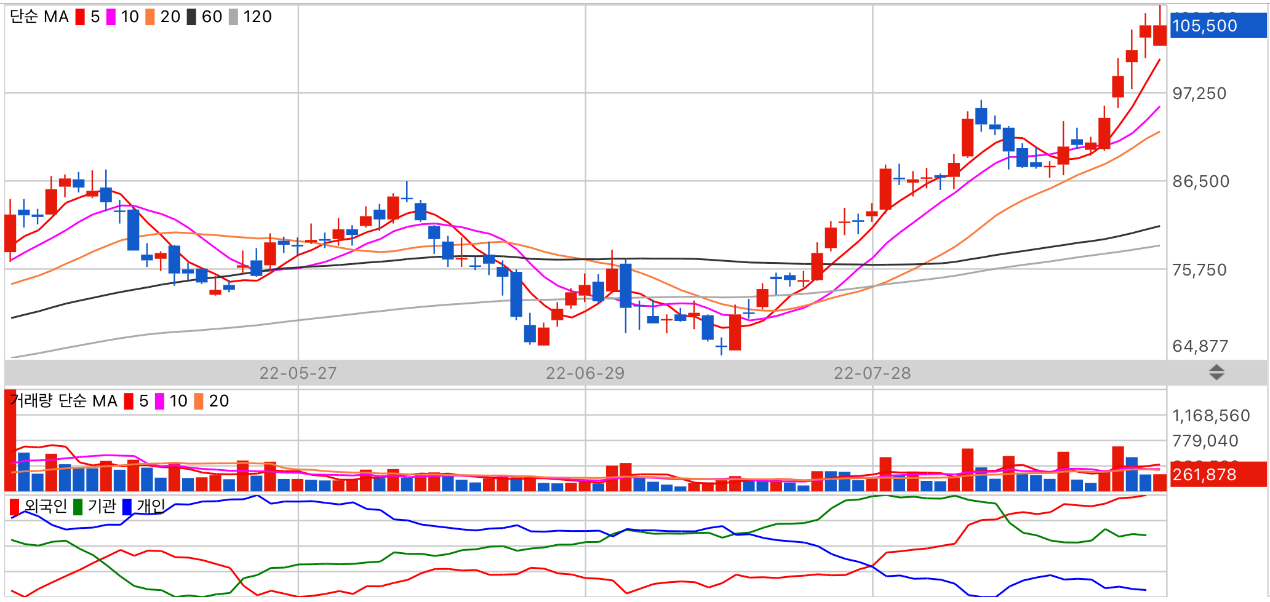This screenshot has width=1270, height=602.
Task: Click the '단순 MA' price legend label
Action: pyautogui.click(x=39, y=17)
